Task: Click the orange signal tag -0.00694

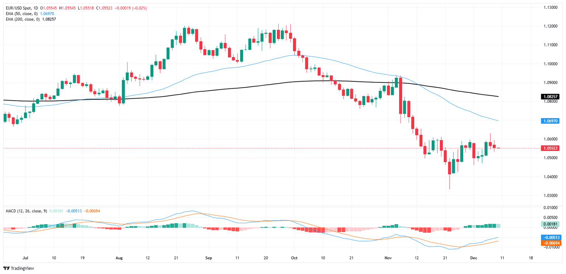Action: tap(551, 243)
